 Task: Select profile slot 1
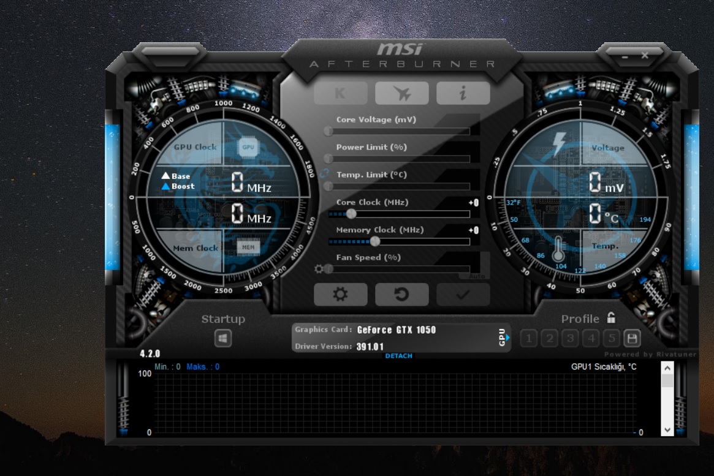(x=529, y=338)
